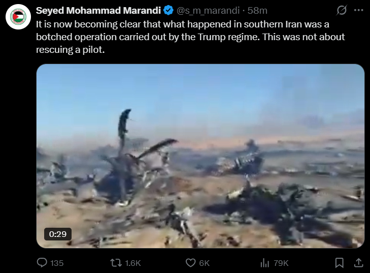This screenshot has height=273, width=370.
Task: Open Grok explain icon on post
Action: [342, 10]
